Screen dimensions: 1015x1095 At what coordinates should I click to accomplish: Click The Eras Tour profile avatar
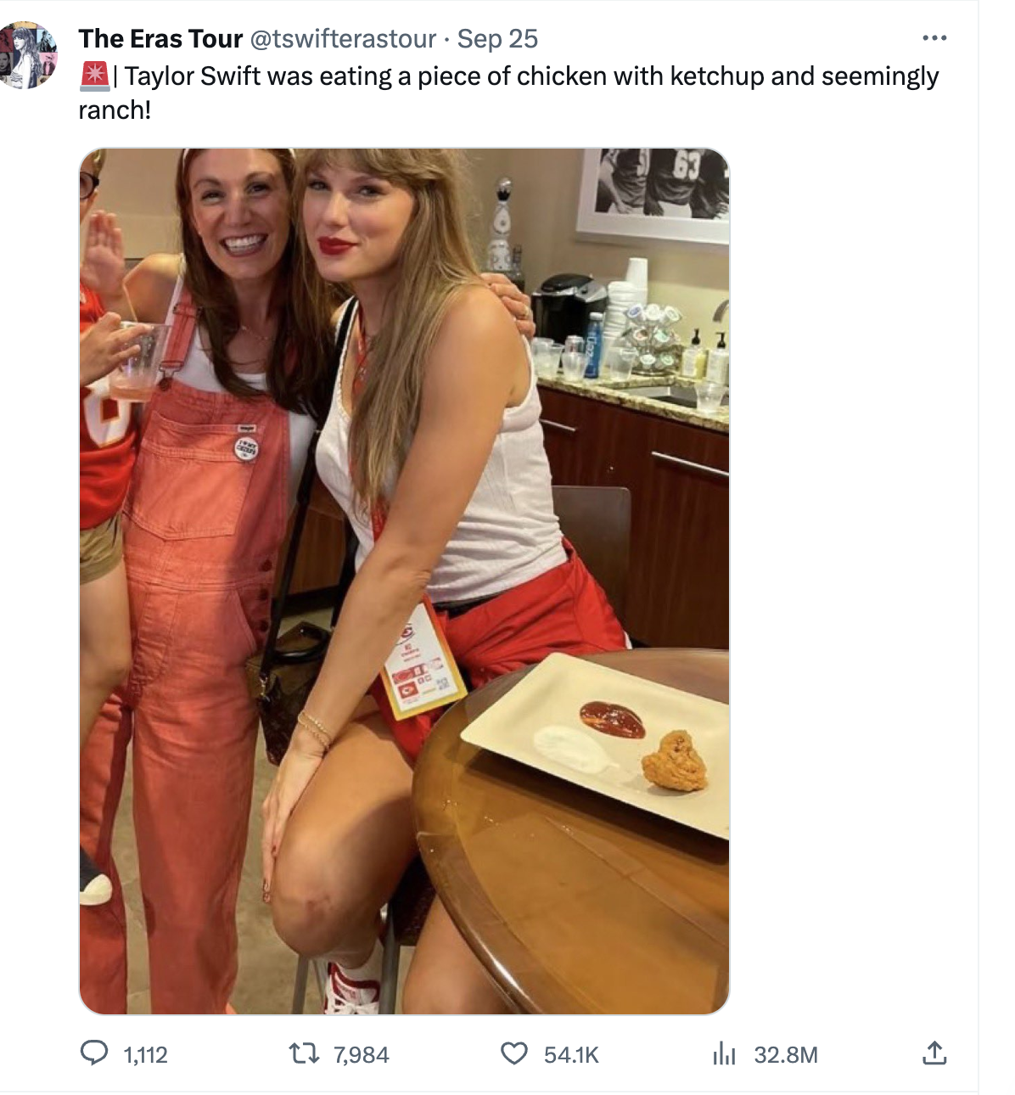pos(28,56)
